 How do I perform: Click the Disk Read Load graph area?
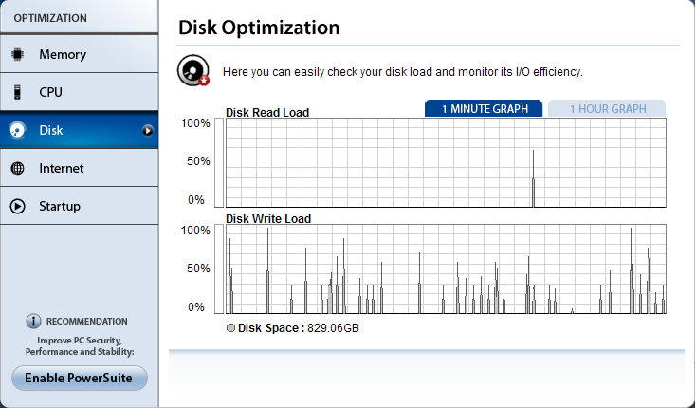tap(446, 162)
